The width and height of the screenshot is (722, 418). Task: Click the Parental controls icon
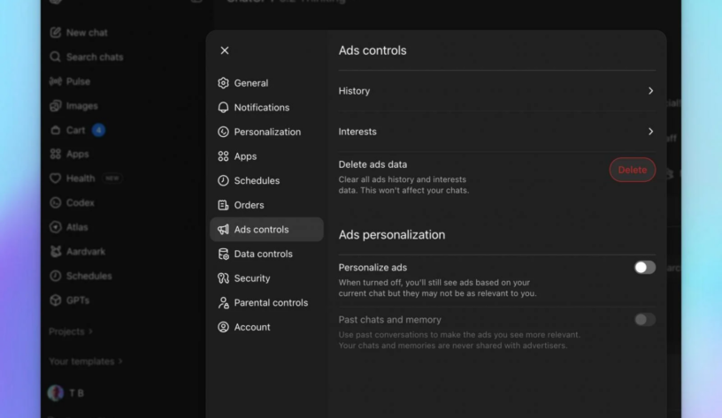[223, 303]
